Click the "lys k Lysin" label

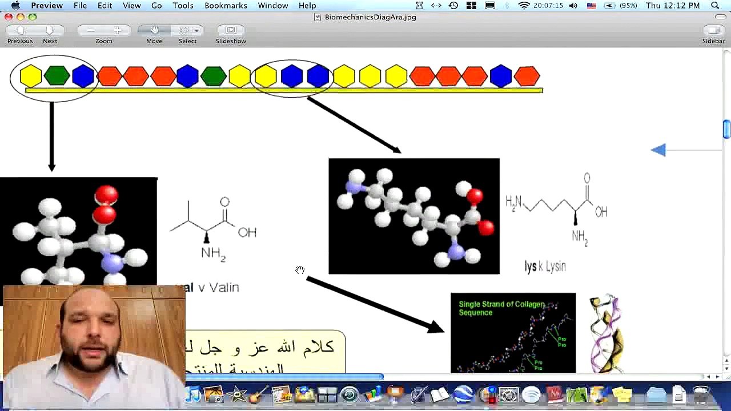(x=545, y=267)
